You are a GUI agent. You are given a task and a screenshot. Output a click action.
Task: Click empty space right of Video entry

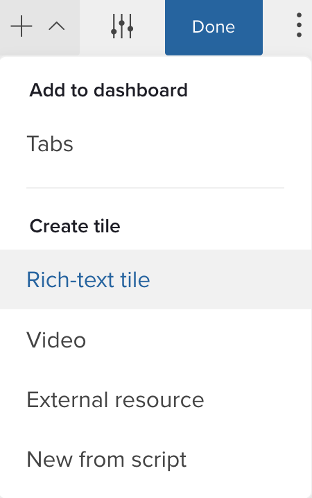(197, 340)
